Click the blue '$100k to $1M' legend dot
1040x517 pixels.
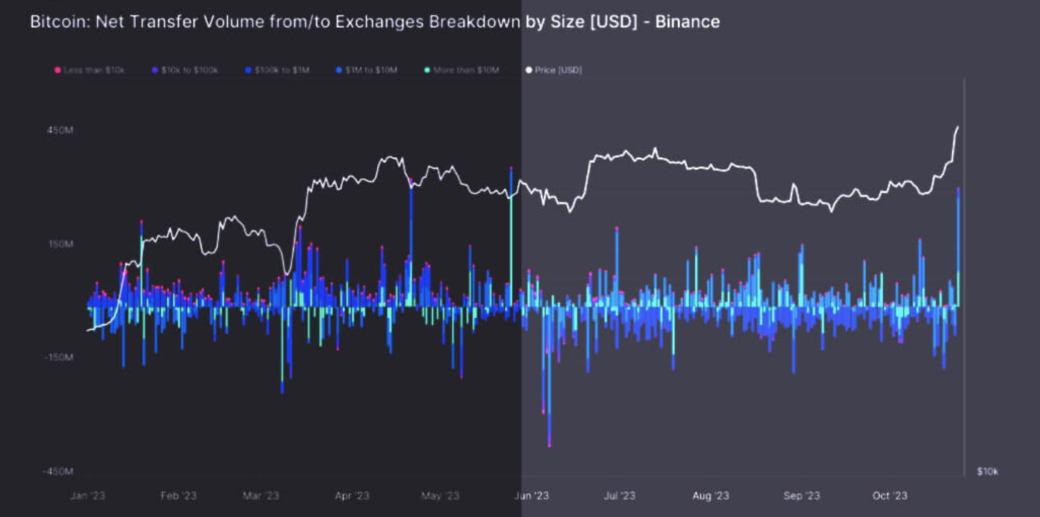pos(247,70)
